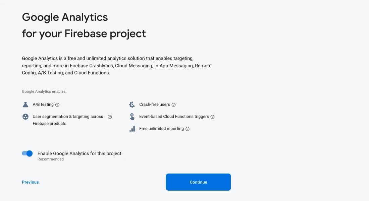Click the 'Google Analytics' page heading
Screen dimensions: 369x201
(x=65, y=17)
